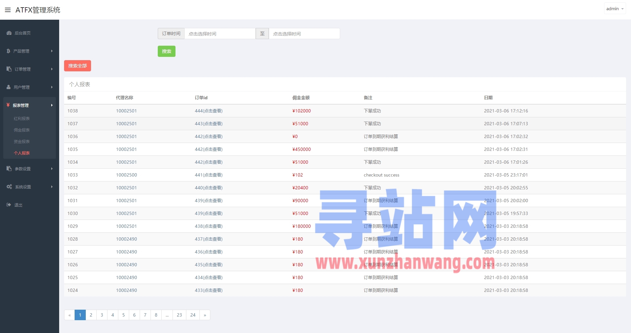Open 资金报表 submenu item

(22, 142)
